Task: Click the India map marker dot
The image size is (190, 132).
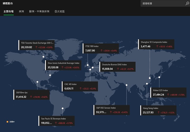Action: point(126,85)
